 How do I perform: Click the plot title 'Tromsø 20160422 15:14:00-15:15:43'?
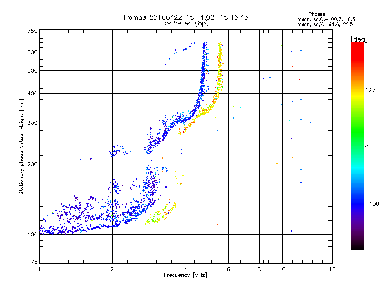[185, 17]
